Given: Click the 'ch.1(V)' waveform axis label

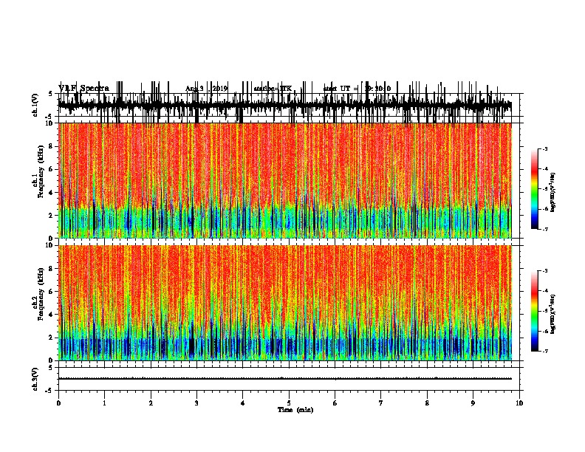Looking at the screenshot, I should [35, 105].
